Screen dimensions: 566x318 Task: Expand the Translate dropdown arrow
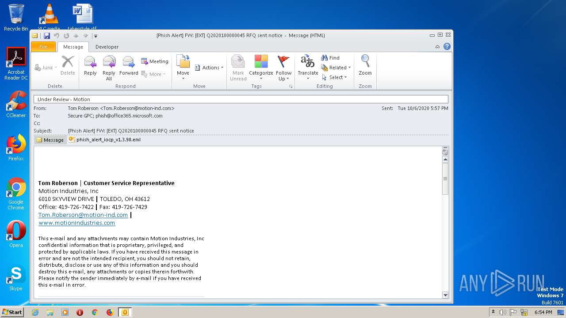(308, 79)
